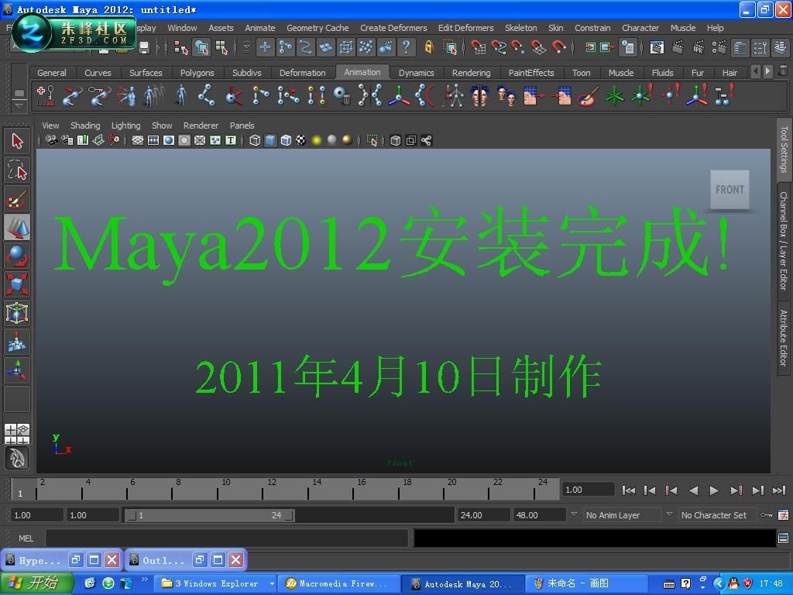The width and height of the screenshot is (793, 595).
Task: Open the Script Editor icon
Action: [783, 538]
